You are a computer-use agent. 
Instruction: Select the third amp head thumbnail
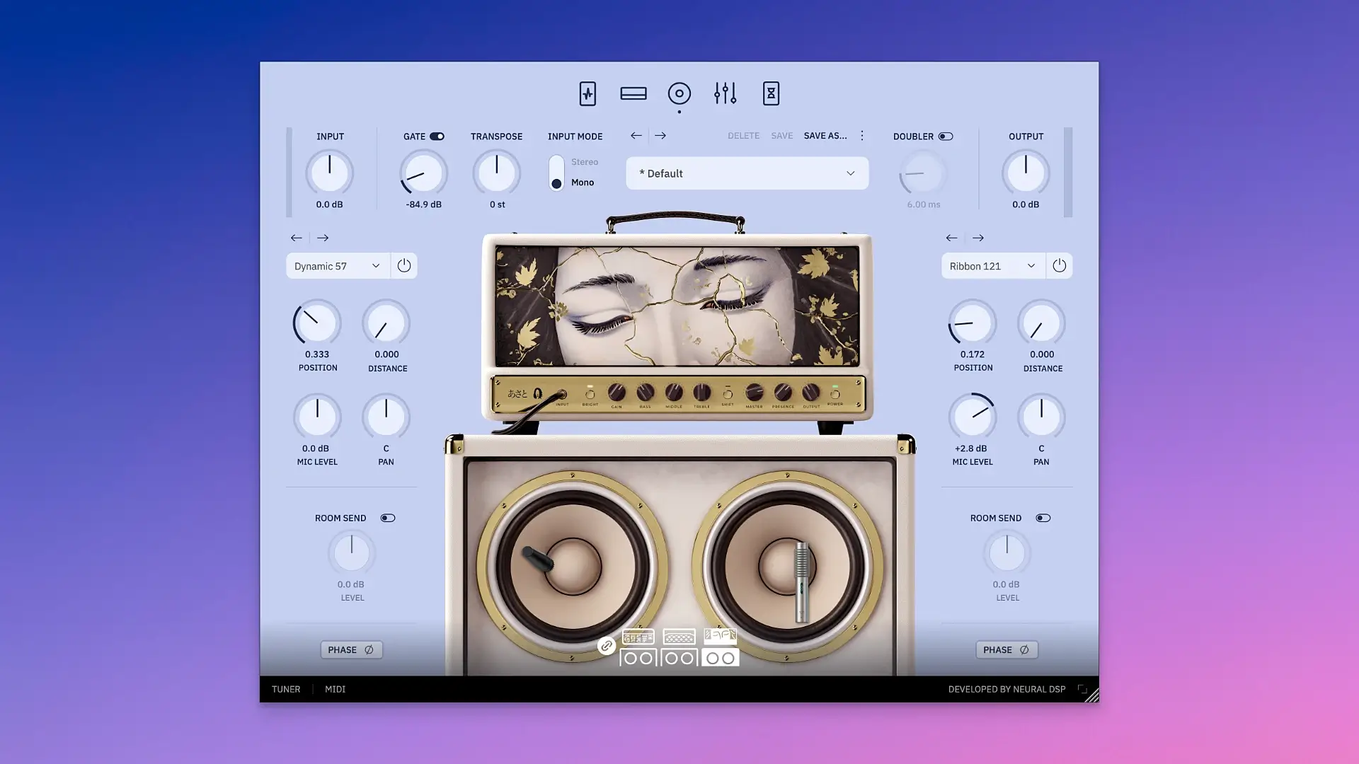tap(721, 636)
